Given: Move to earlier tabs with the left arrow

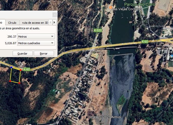Looking at the screenshot, I should pos(50,22).
